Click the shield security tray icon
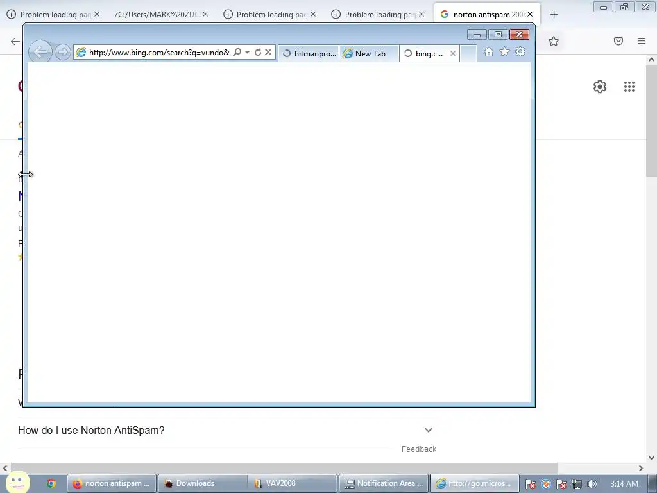657x493 pixels. [545, 484]
